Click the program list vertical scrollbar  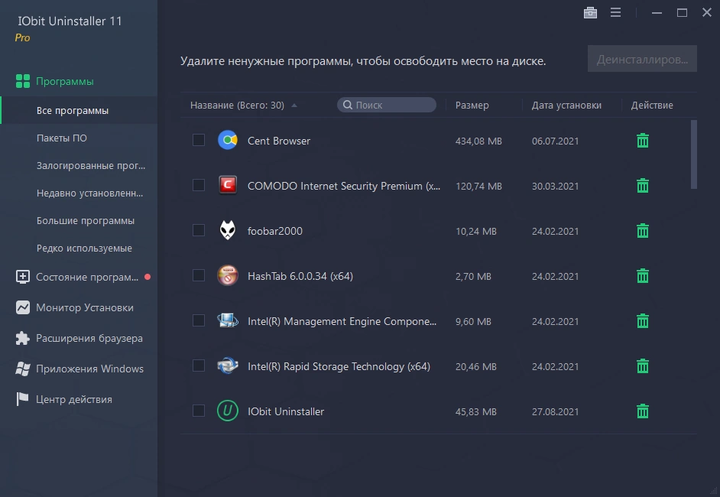point(694,154)
